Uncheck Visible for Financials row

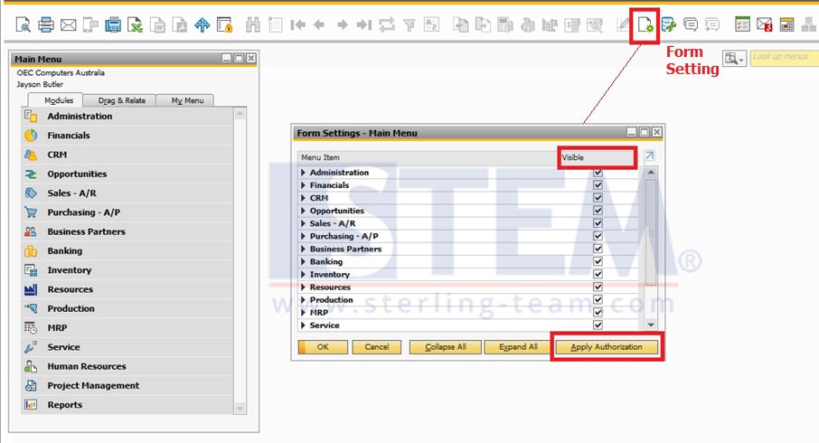598,185
